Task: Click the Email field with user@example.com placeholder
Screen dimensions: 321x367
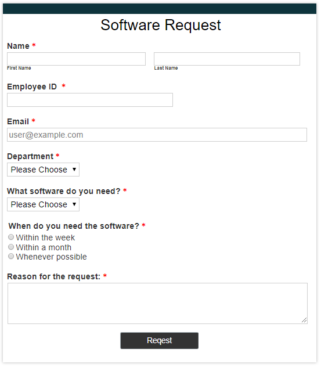Action: tap(157, 135)
